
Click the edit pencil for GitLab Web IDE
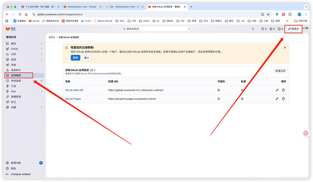point(277,91)
